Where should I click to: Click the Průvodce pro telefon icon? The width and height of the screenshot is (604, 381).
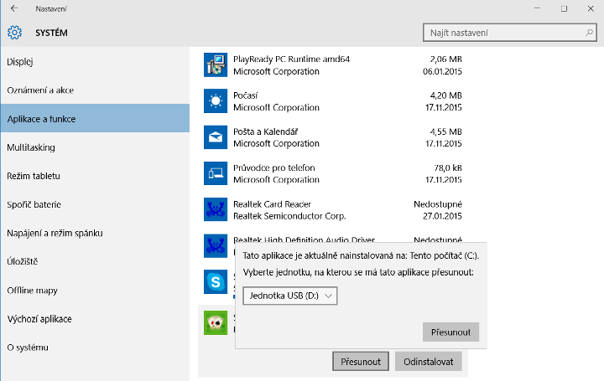(216, 173)
